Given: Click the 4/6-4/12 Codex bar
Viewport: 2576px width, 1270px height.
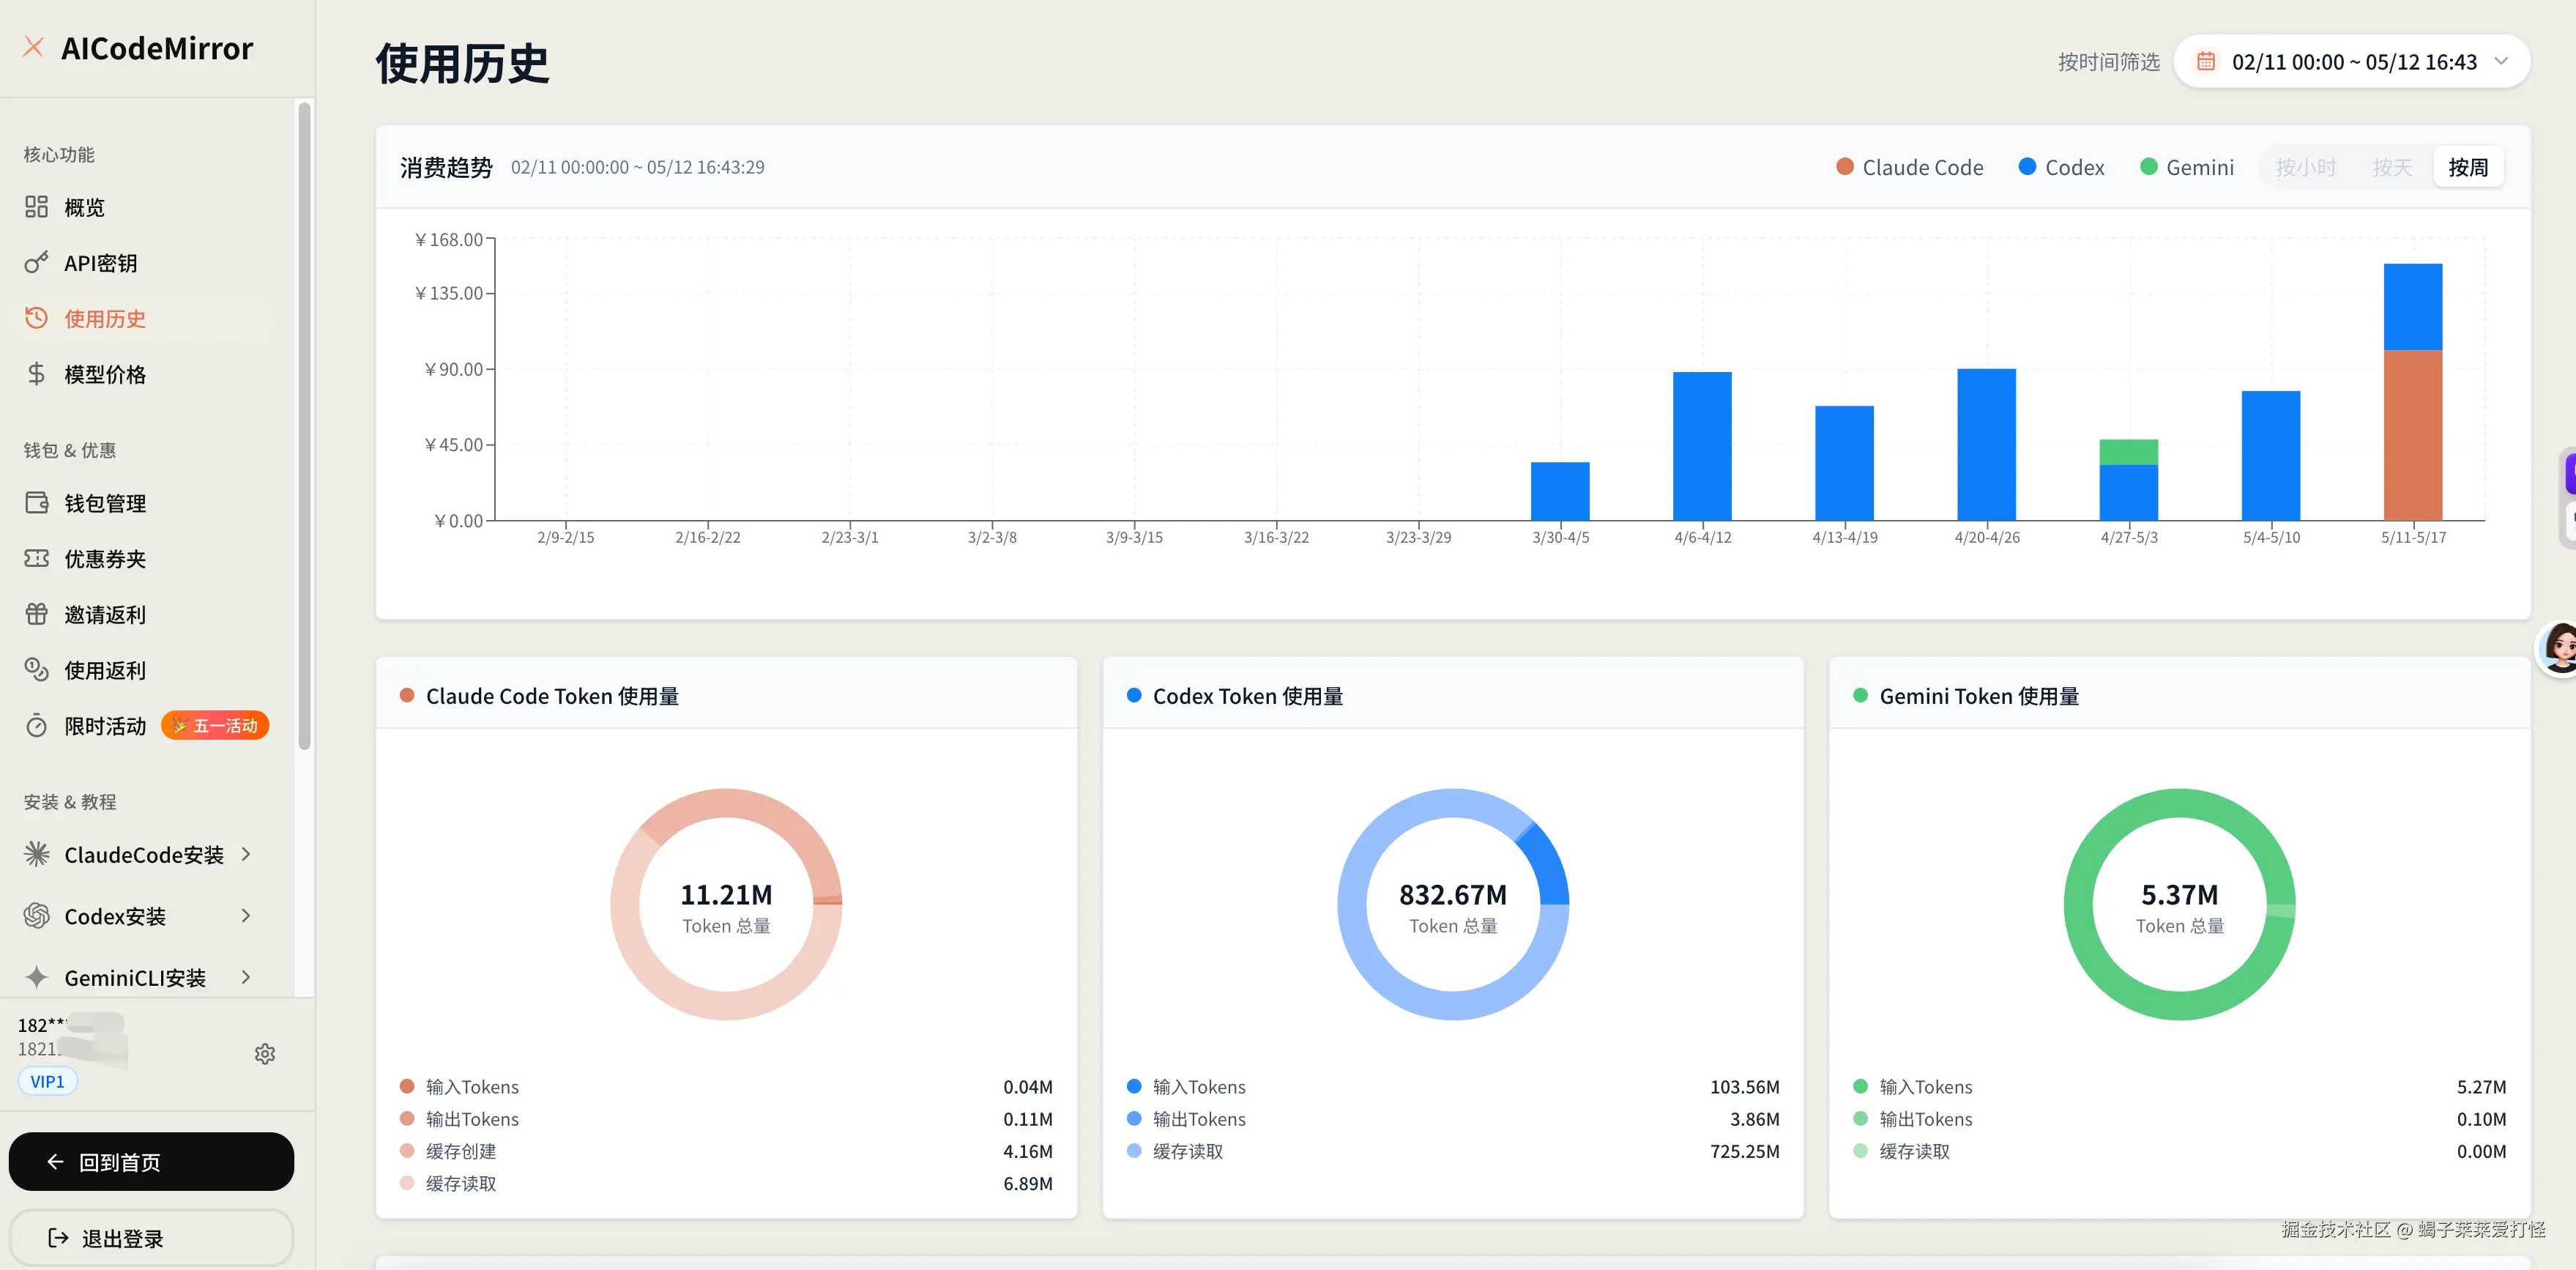Looking at the screenshot, I should pos(1702,446).
